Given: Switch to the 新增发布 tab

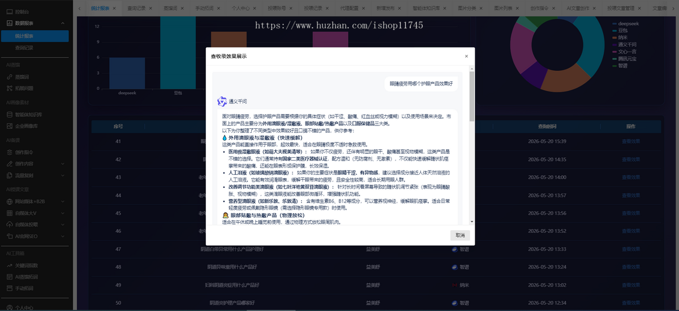Looking at the screenshot, I should point(386,8).
